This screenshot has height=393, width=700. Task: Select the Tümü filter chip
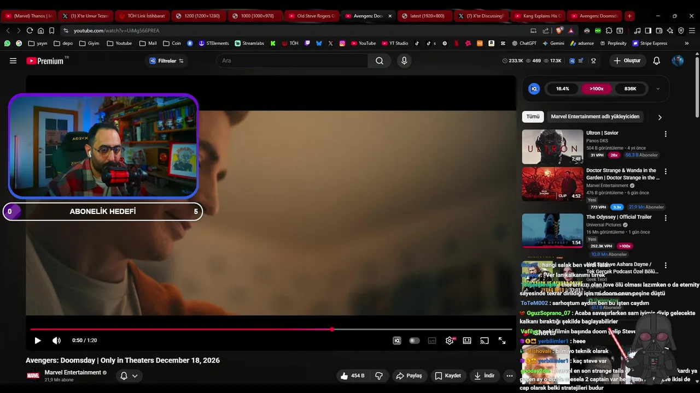[533, 116]
